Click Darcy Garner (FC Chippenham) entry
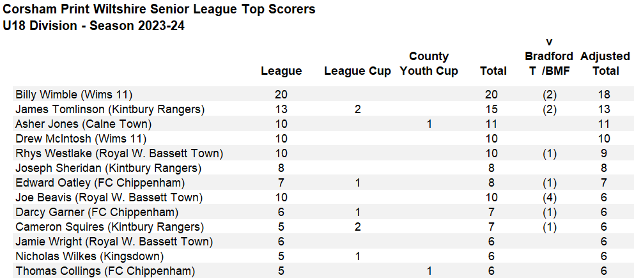The height and width of the screenshot is (278, 634). click(x=97, y=212)
